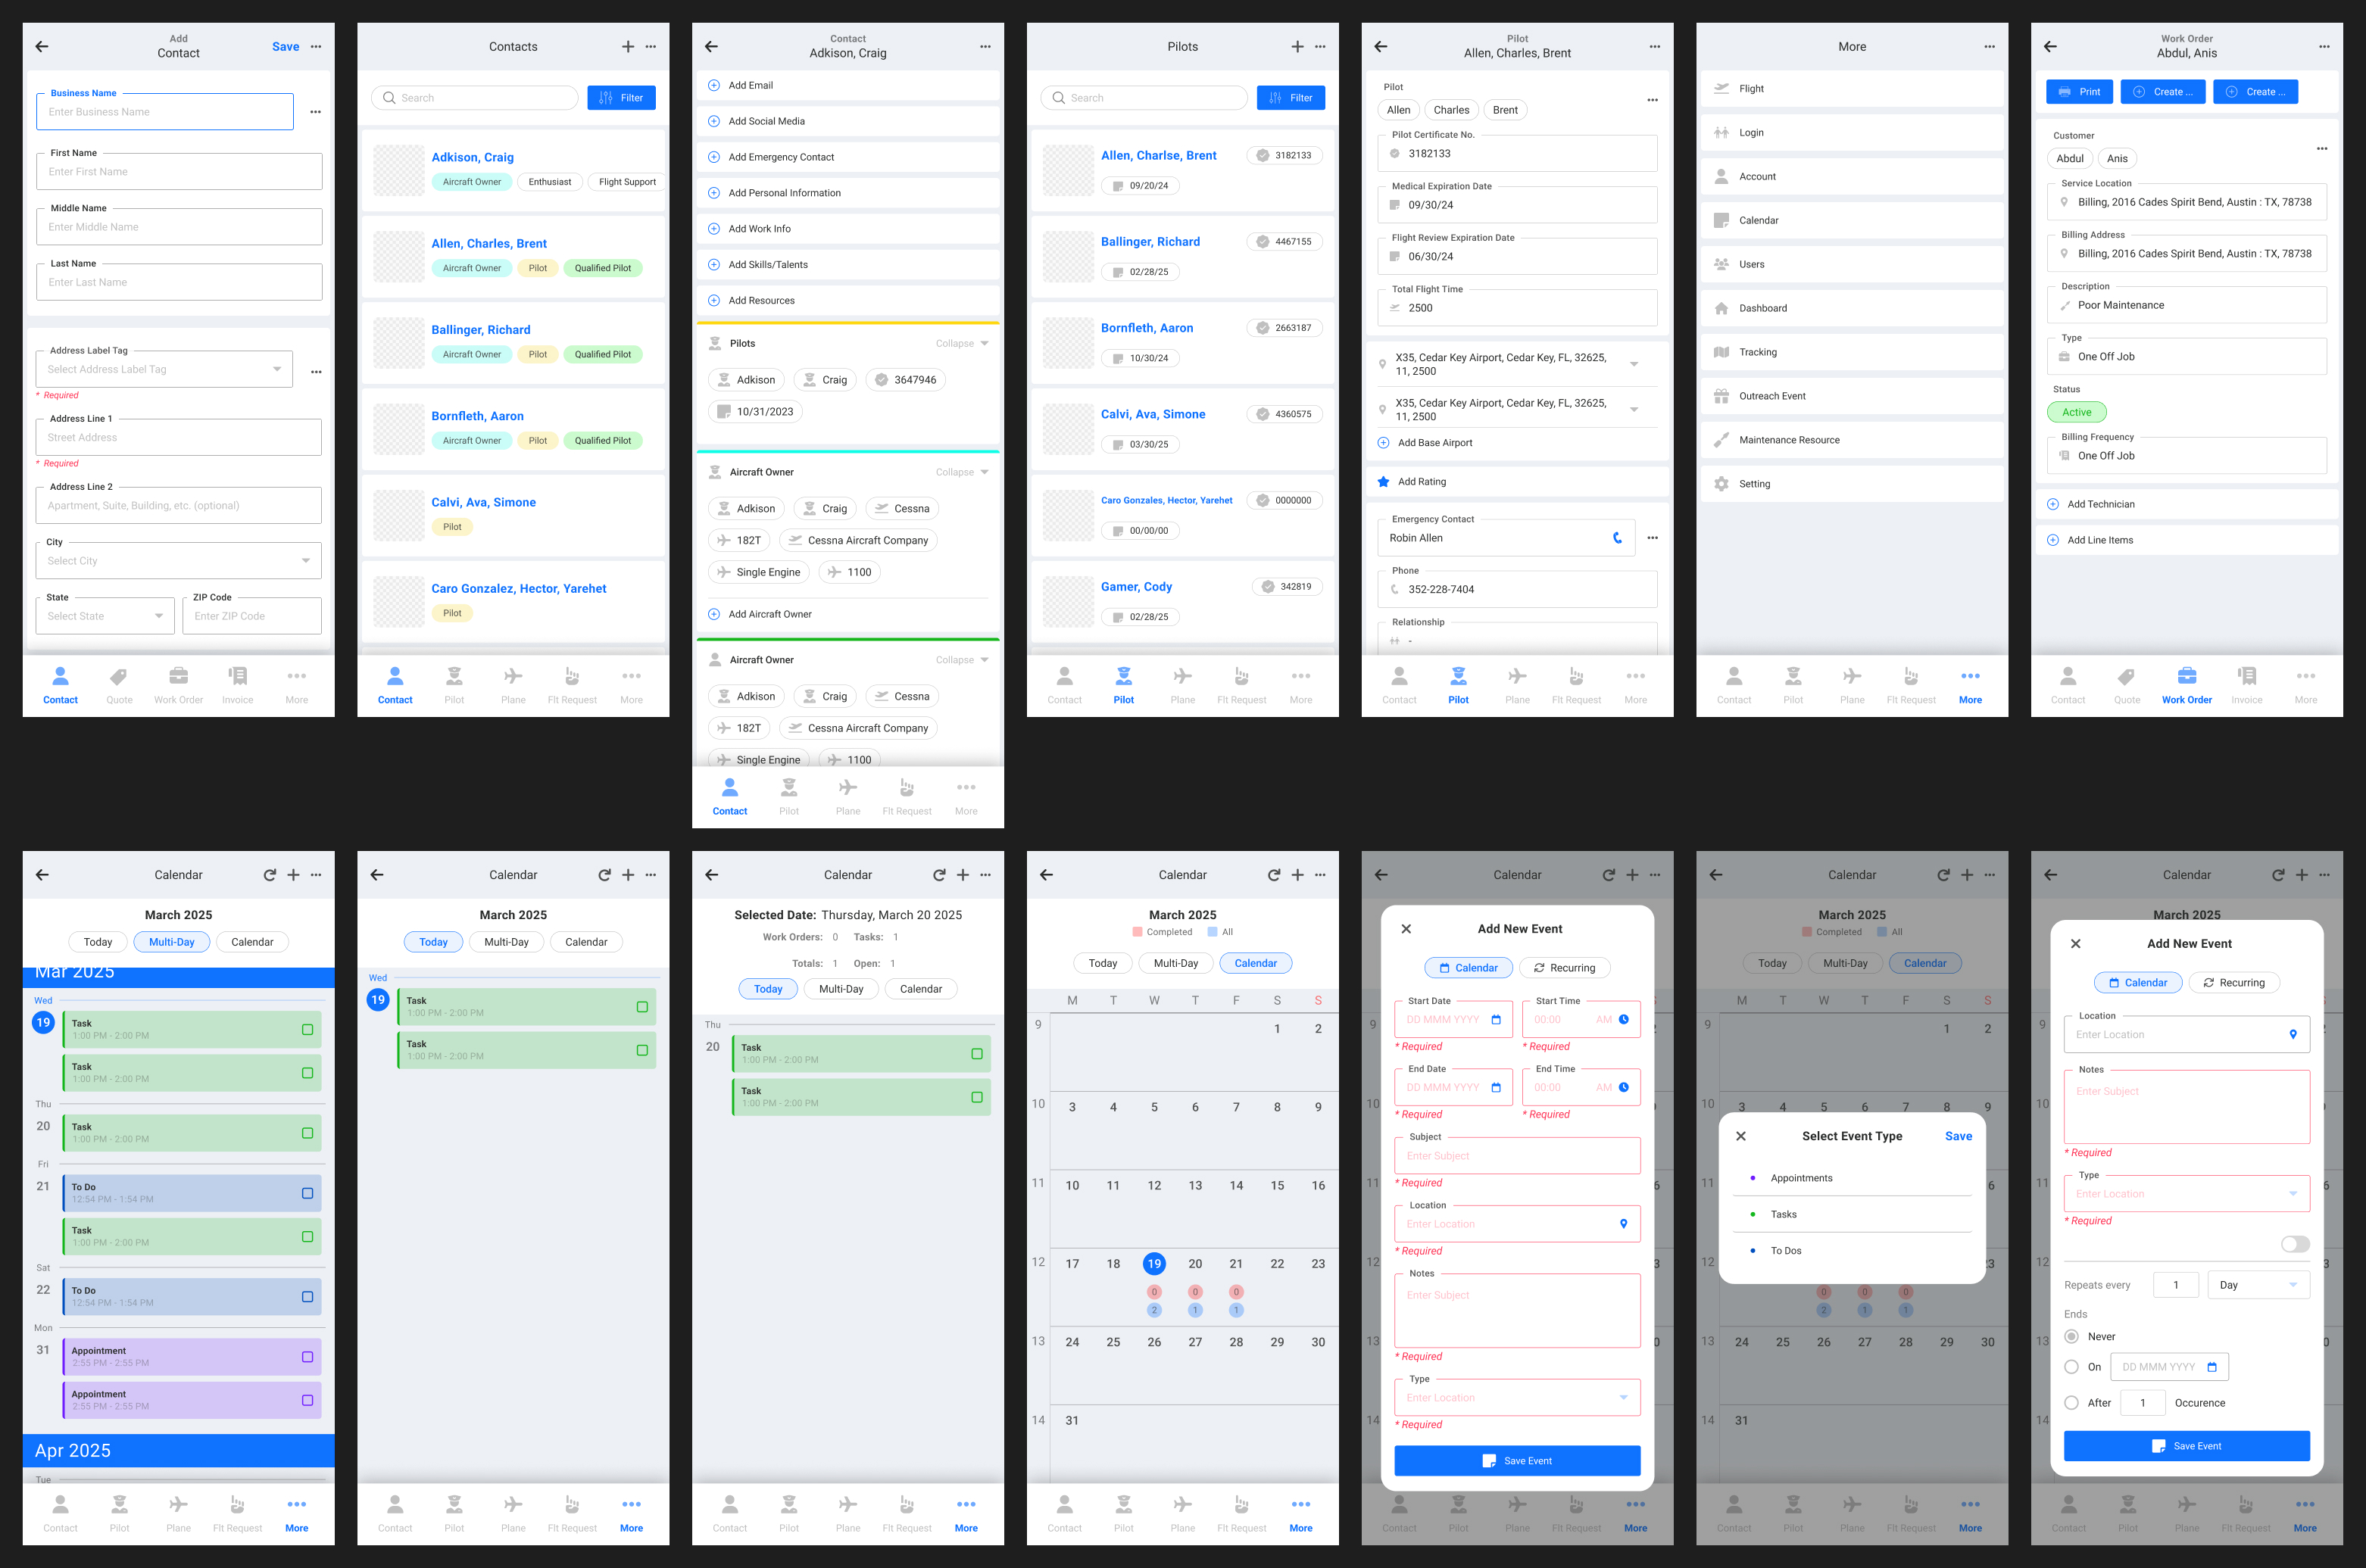The image size is (2366, 1568).
Task: Open Tracking map icon in More list
Action: [x=1721, y=352]
